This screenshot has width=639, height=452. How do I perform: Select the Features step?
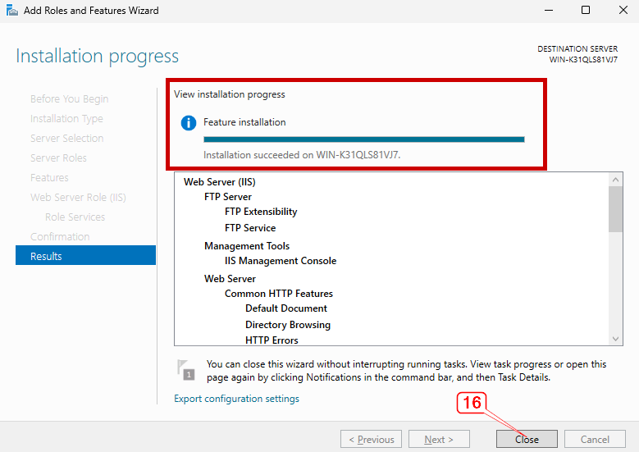coord(49,178)
